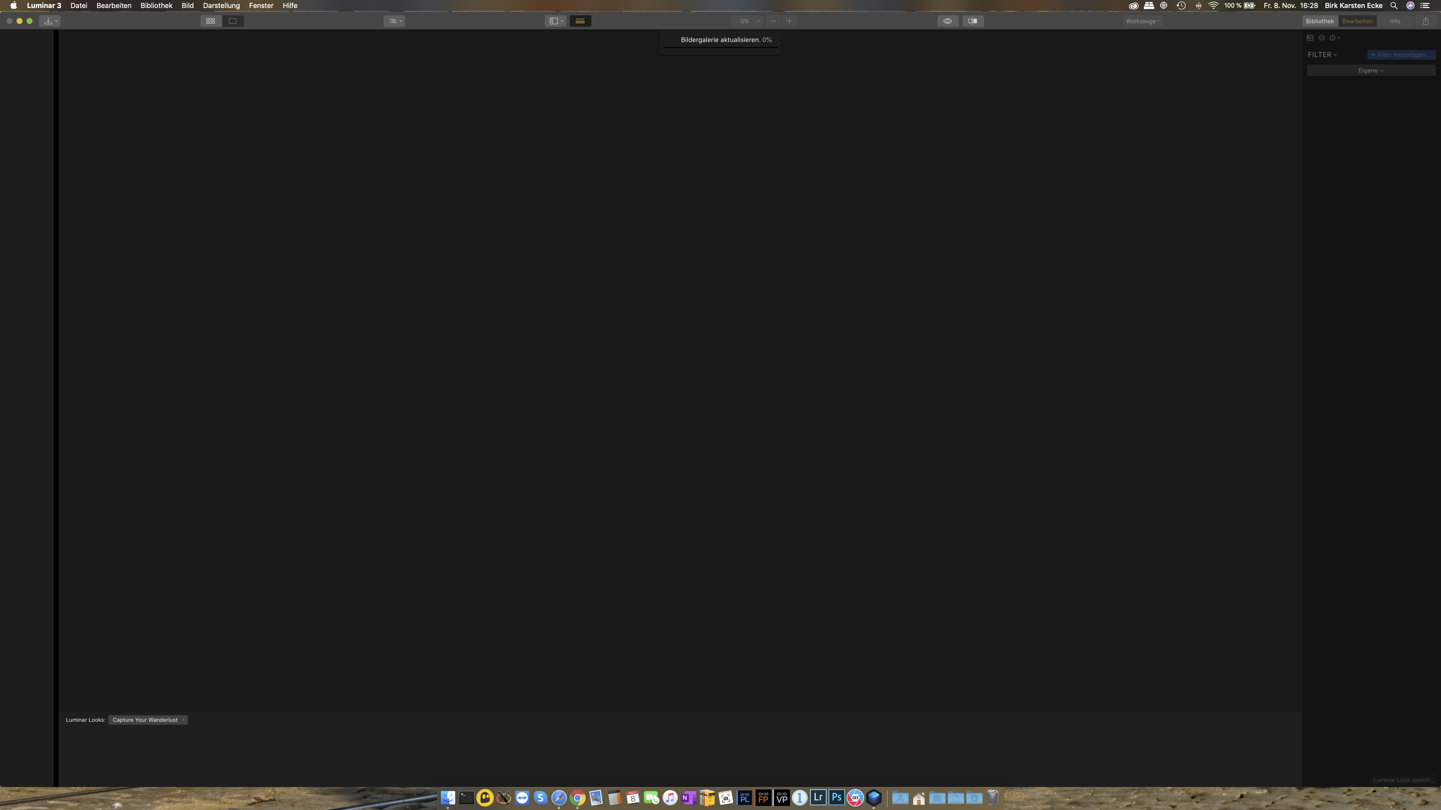Image resolution: width=1441 pixels, height=810 pixels.
Task: Open Spotlight search magnifier
Action: [1394, 5]
